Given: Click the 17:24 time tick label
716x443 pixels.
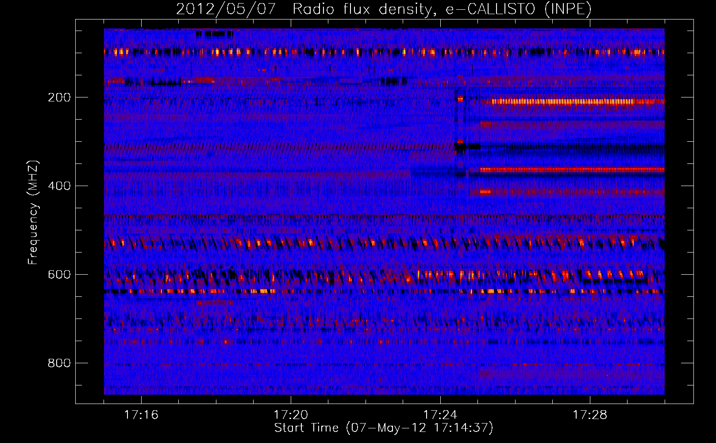Looking at the screenshot, I should pyautogui.click(x=440, y=415).
